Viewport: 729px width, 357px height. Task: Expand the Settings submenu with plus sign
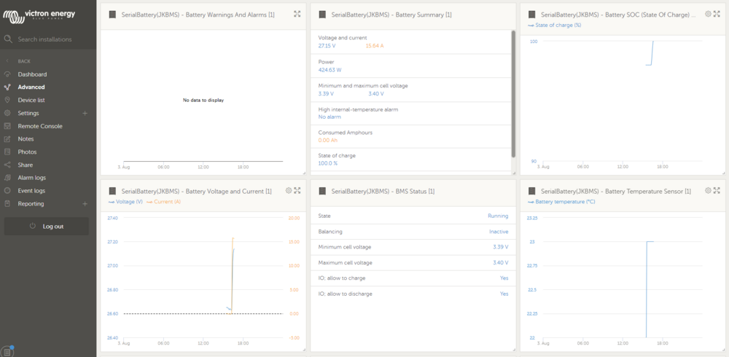pos(85,114)
